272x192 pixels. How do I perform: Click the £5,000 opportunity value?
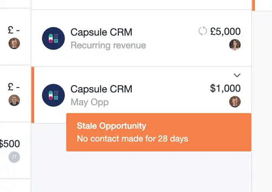coord(225,31)
